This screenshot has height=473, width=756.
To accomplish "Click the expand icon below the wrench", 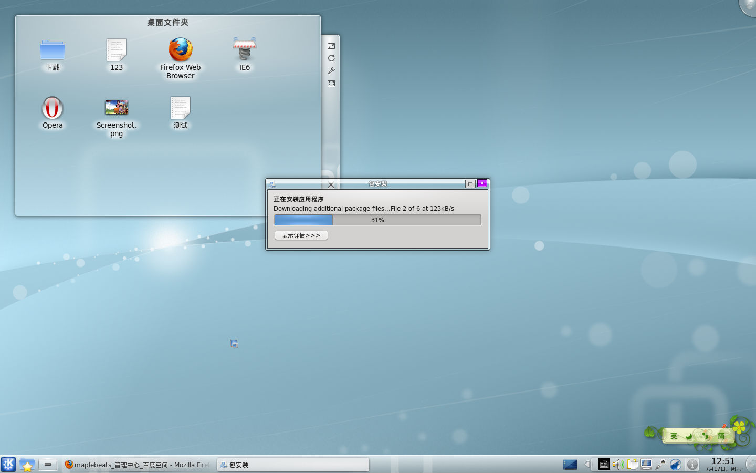I will point(331,83).
